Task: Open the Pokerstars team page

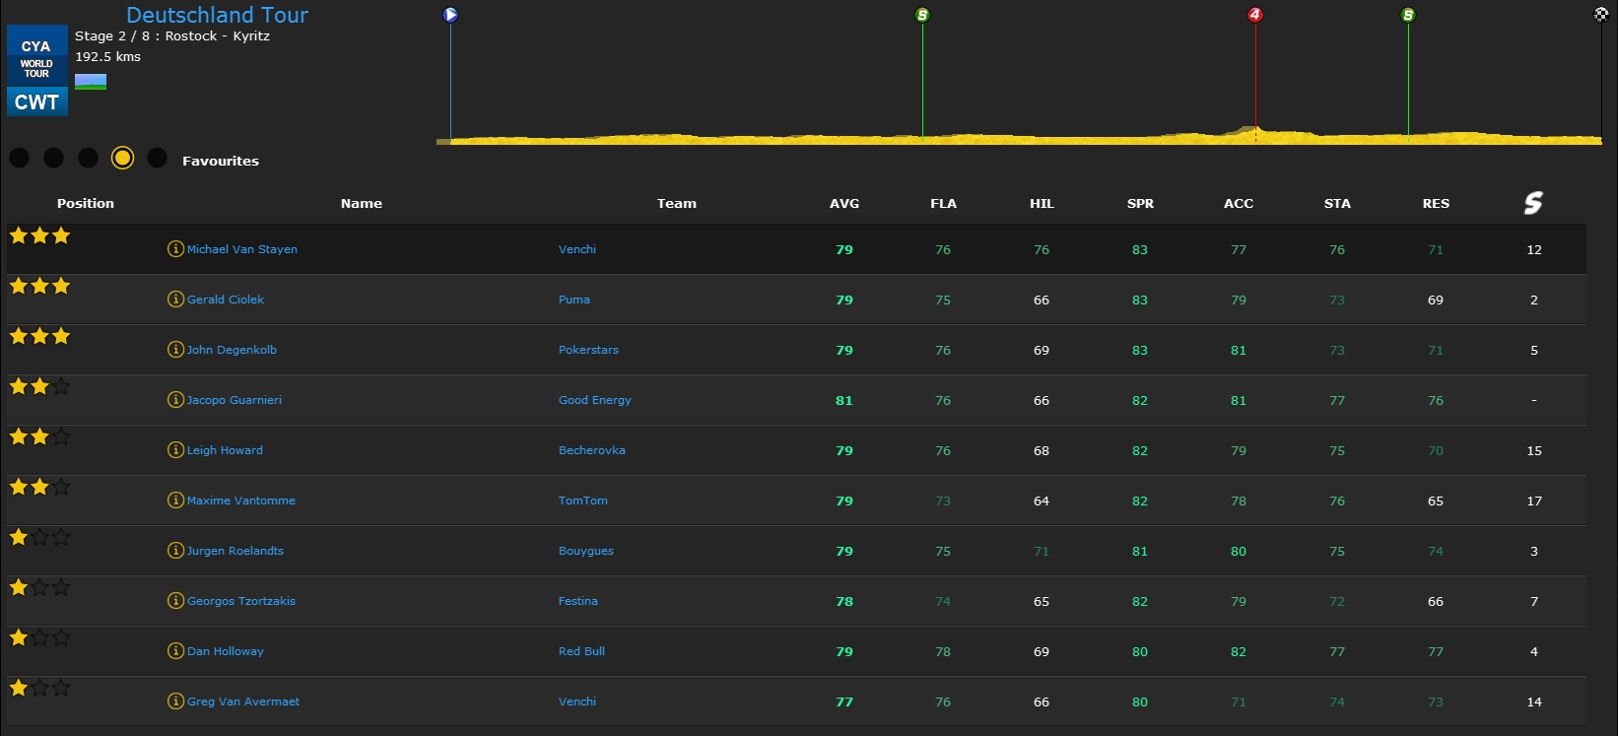Action: [588, 350]
